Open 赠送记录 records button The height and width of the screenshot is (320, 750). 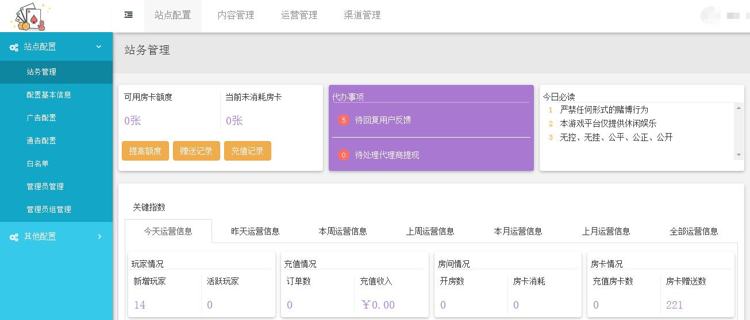pyautogui.click(x=196, y=151)
